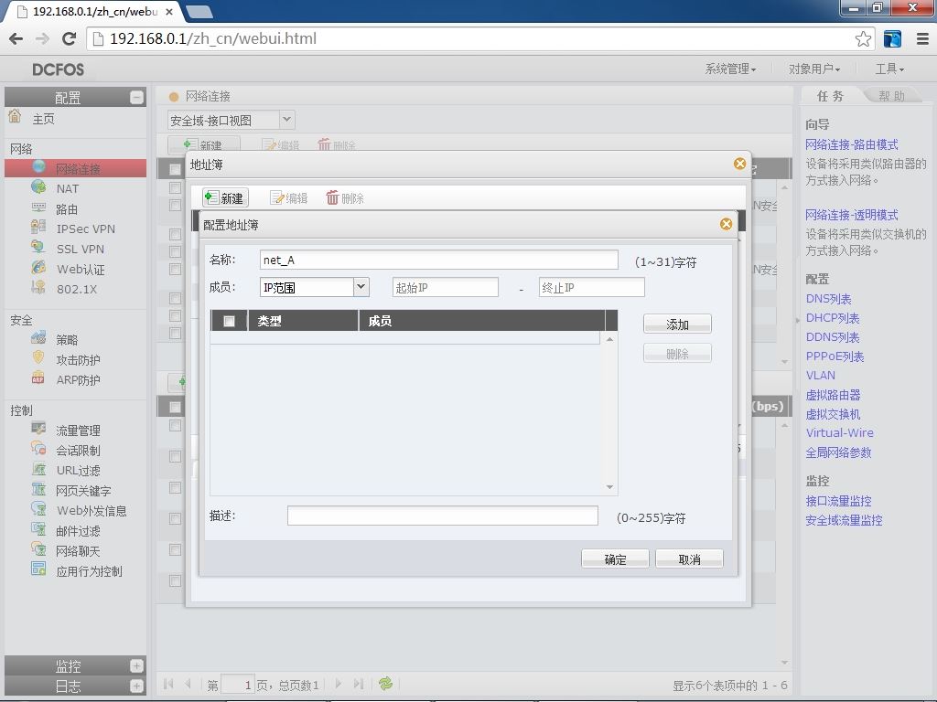Open the 接口流量监控 link
Viewport: 937px width, 702px height.
click(x=838, y=501)
